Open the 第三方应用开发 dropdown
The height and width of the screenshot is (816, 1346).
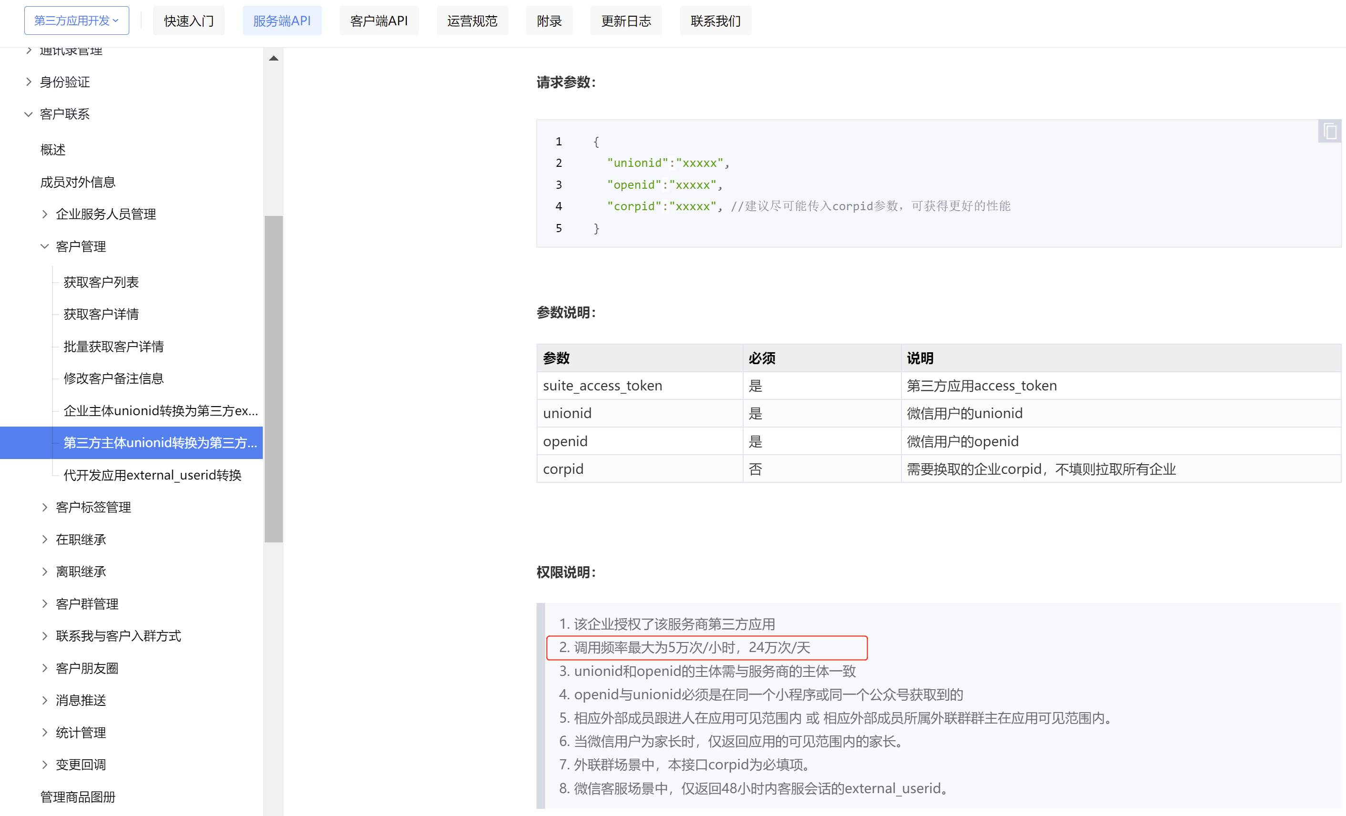click(76, 20)
